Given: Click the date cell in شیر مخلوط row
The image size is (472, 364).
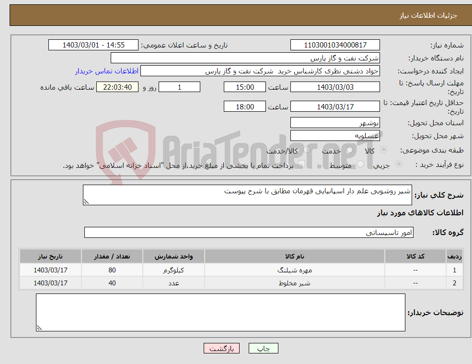Looking at the screenshot, I should point(51,283).
